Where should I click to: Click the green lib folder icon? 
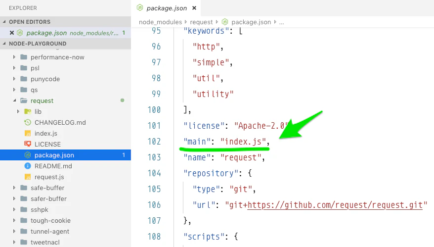click(28, 111)
